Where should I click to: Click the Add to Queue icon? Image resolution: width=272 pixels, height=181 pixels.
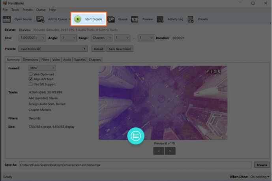click(40, 19)
